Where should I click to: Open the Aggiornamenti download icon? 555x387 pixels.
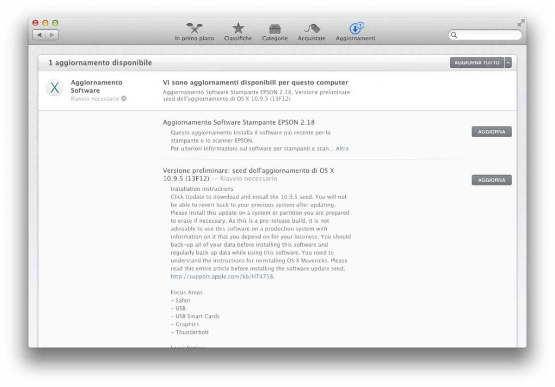coord(356,28)
